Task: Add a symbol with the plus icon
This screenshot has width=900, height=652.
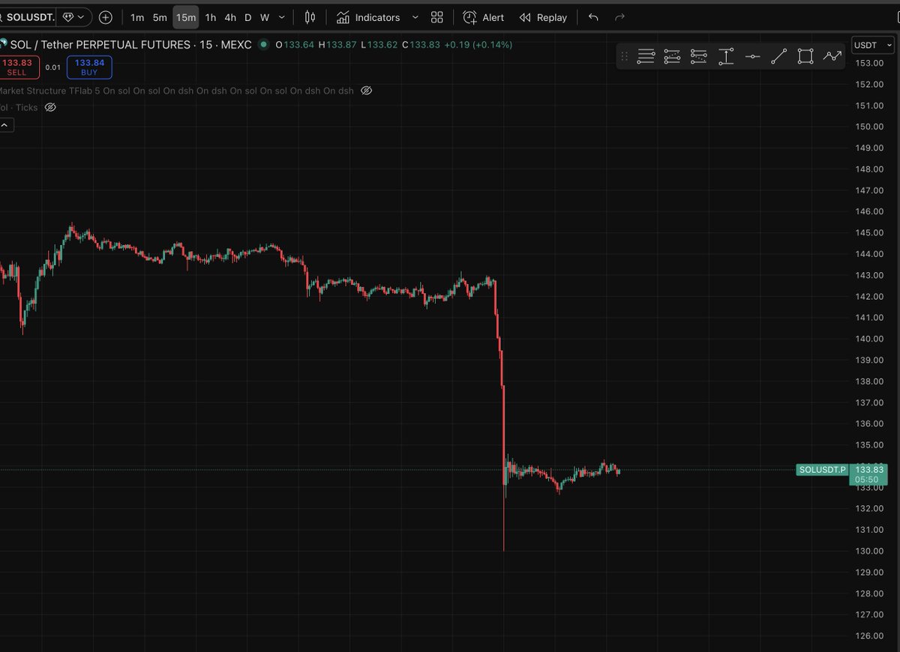Action: pos(106,16)
